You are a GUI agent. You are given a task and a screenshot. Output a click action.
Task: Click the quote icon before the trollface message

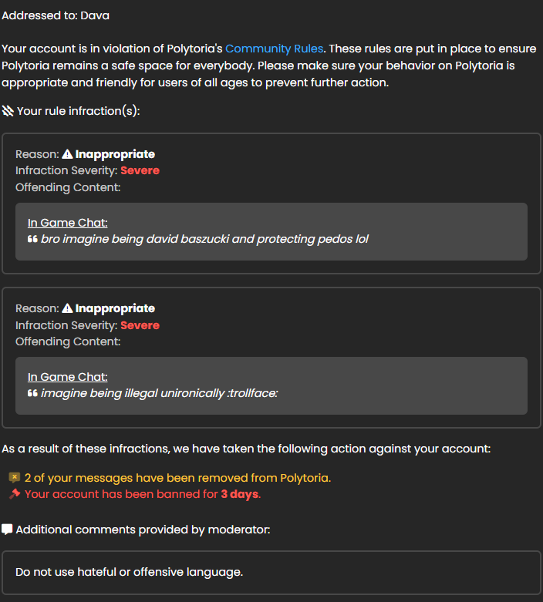pos(32,393)
